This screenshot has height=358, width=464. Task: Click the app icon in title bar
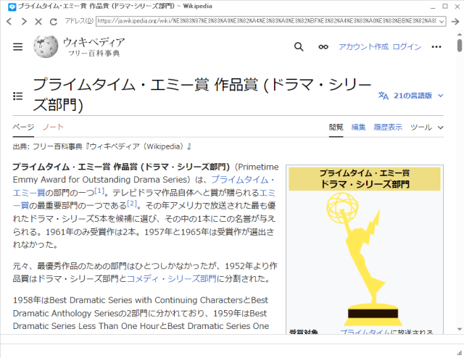(12, 7)
